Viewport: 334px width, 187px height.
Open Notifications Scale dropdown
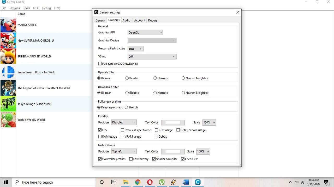[x=203, y=151]
